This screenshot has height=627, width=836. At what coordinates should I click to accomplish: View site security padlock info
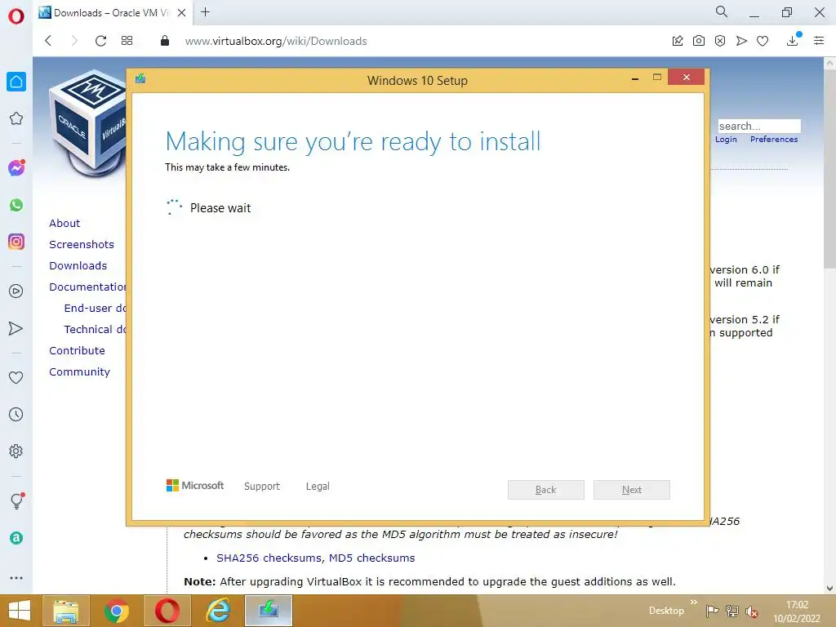point(165,41)
